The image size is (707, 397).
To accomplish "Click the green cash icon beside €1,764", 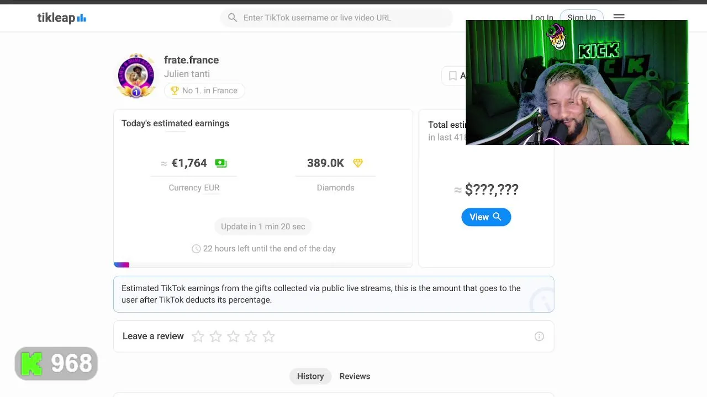I will coord(220,163).
